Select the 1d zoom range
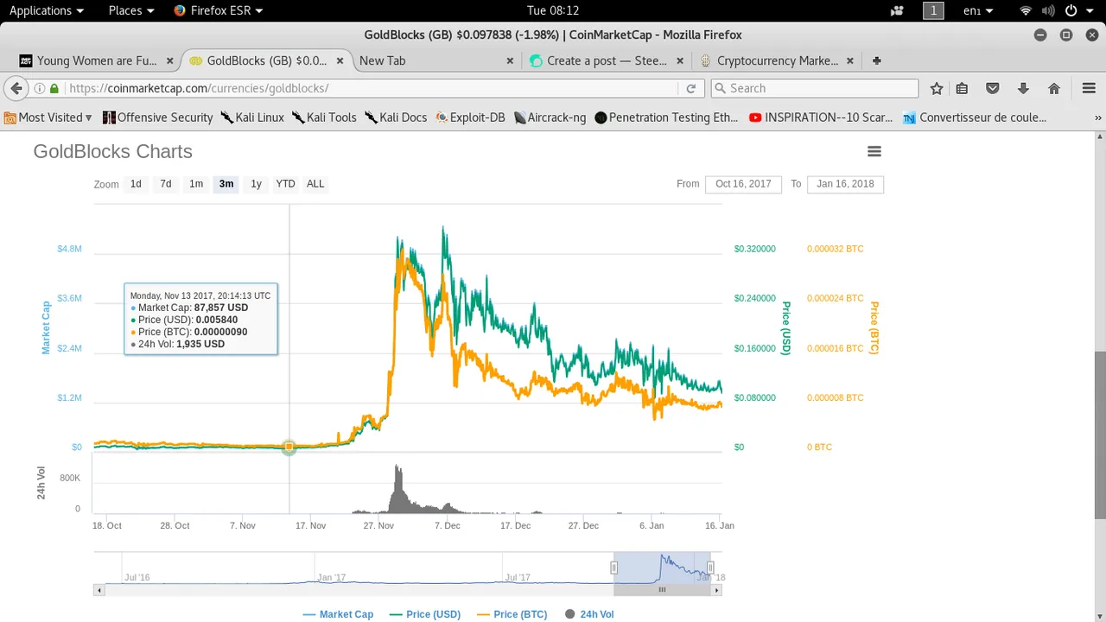Viewport: 1106px width, 622px height. tap(136, 184)
